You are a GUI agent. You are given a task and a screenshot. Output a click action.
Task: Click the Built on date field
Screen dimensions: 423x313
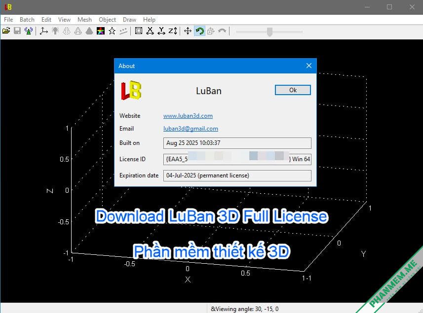point(237,143)
